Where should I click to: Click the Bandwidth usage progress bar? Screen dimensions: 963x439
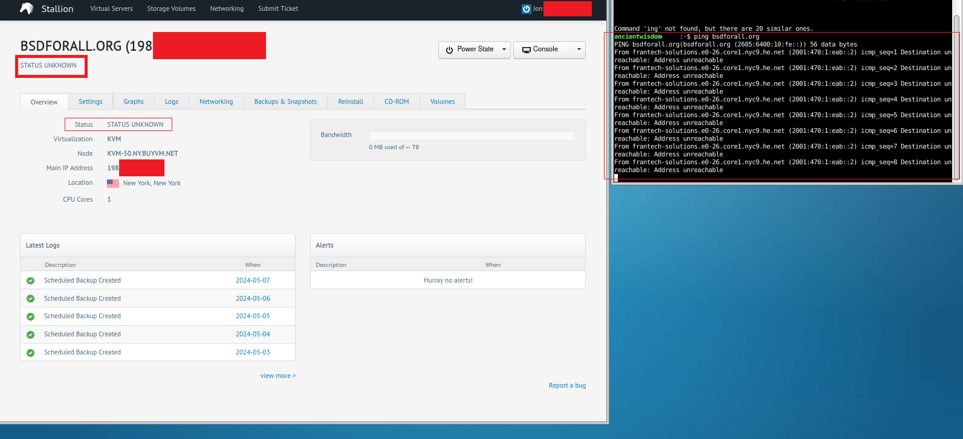coord(472,135)
